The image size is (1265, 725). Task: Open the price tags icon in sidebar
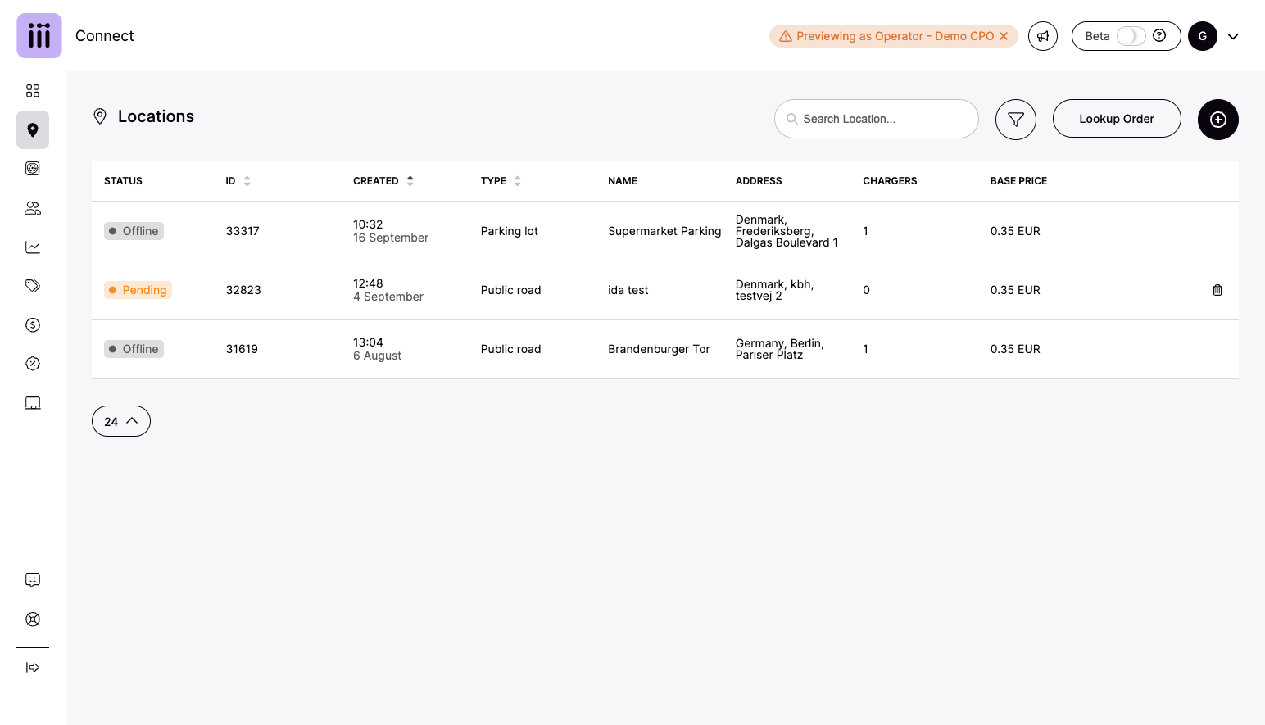(x=33, y=286)
